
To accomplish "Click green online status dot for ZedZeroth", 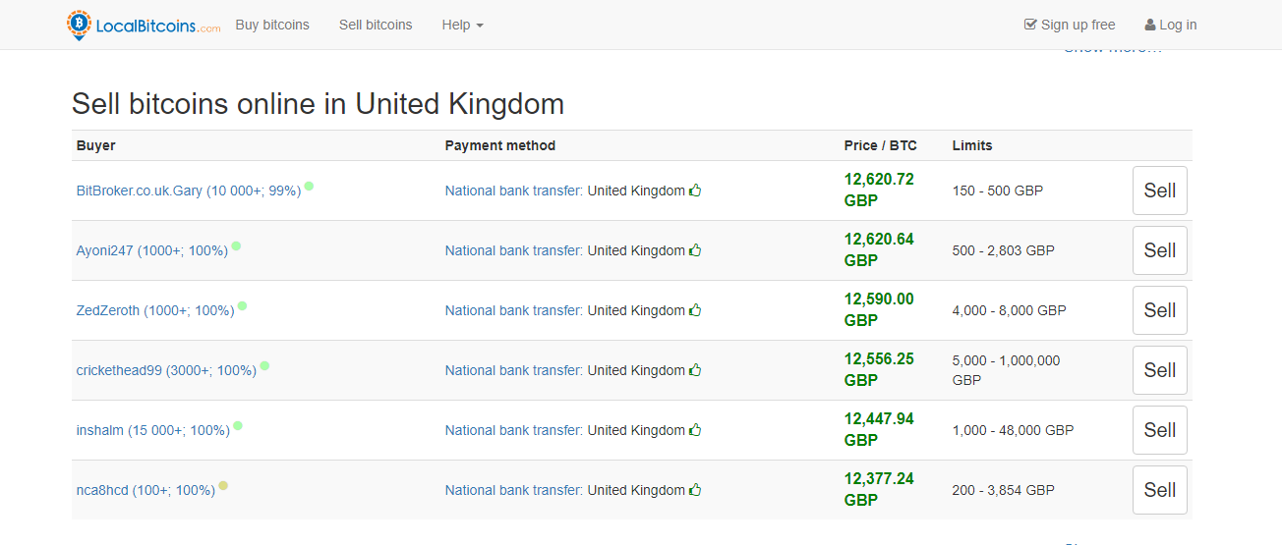I will tap(242, 305).
